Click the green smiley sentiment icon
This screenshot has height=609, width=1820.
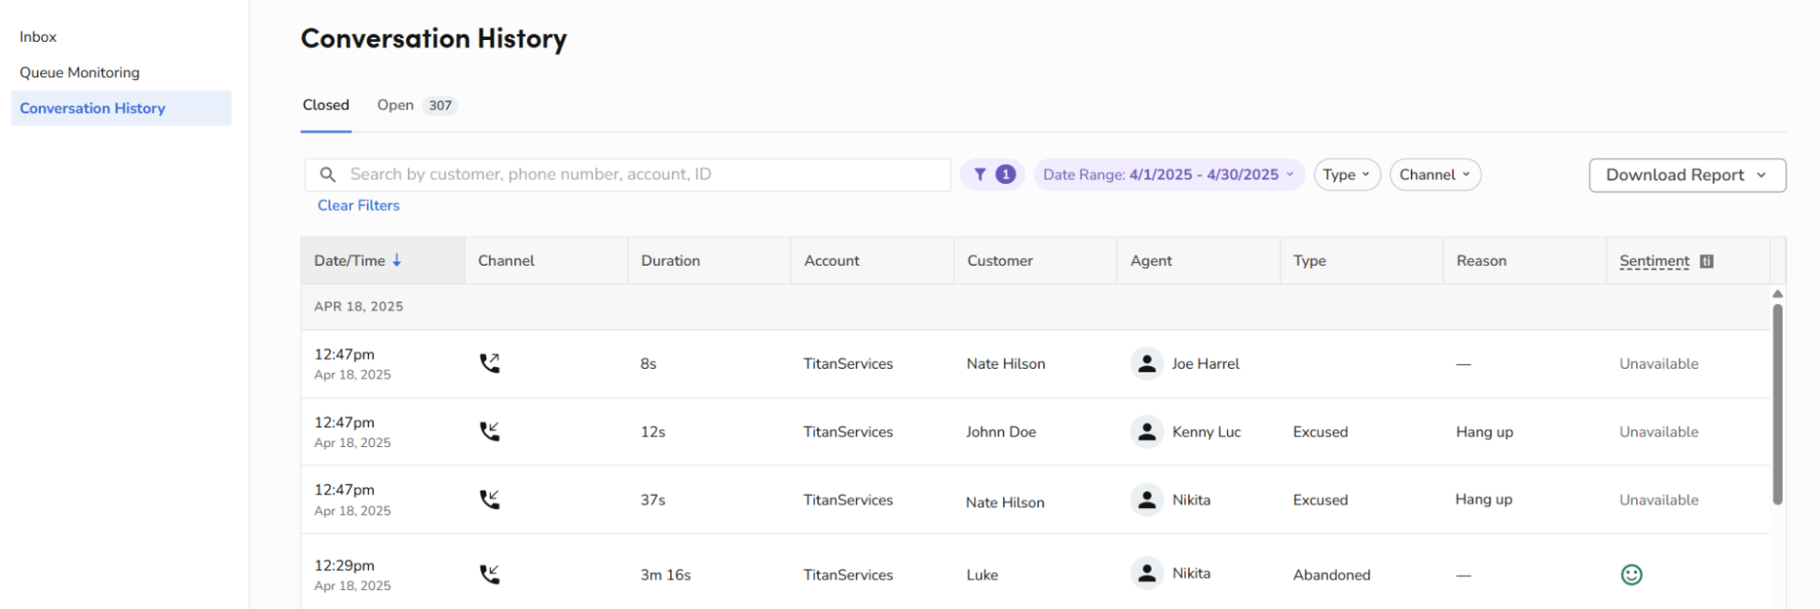(x=1632, y=574)
